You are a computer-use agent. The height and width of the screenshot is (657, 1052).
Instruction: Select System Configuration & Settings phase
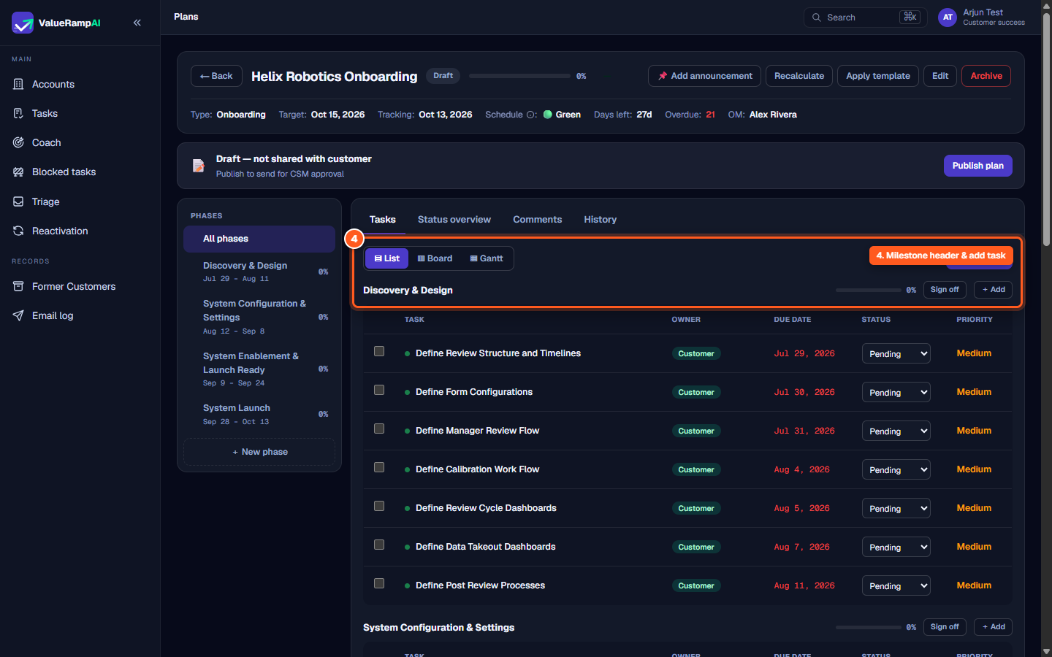[x=259, y=317]
